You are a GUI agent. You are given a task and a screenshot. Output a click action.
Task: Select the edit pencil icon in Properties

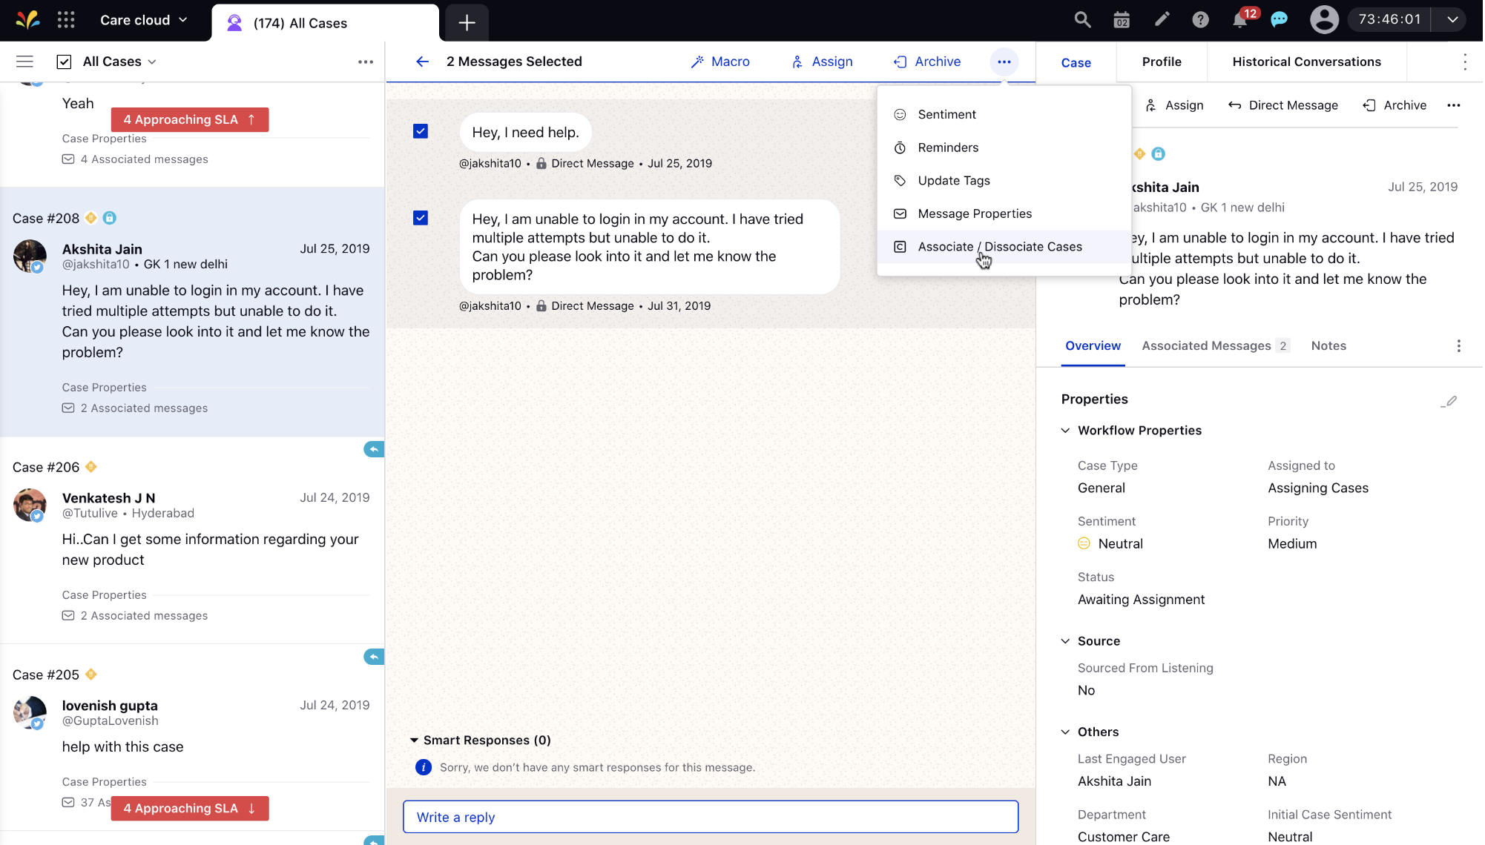pos(1448,400)
